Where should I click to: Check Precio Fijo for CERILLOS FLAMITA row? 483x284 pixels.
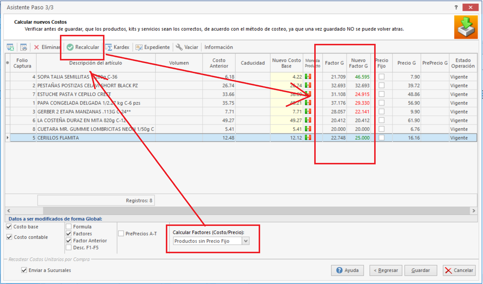point(381,138)
